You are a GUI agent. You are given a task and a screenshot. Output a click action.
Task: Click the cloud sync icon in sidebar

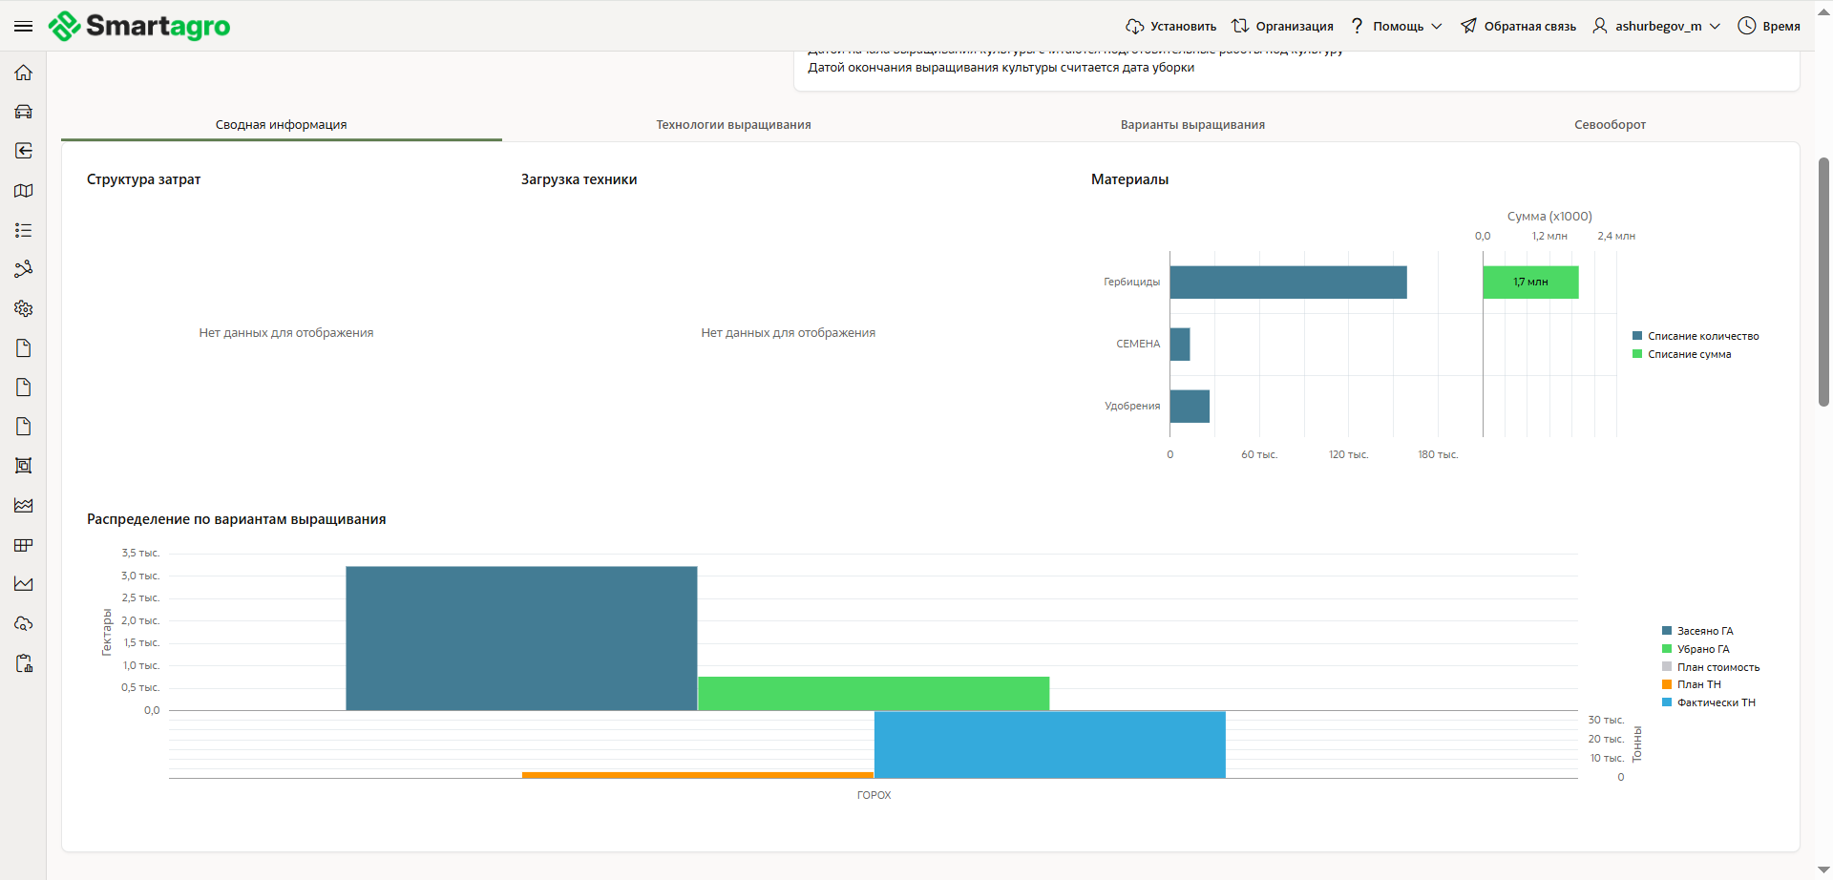[x=24, y=623]
